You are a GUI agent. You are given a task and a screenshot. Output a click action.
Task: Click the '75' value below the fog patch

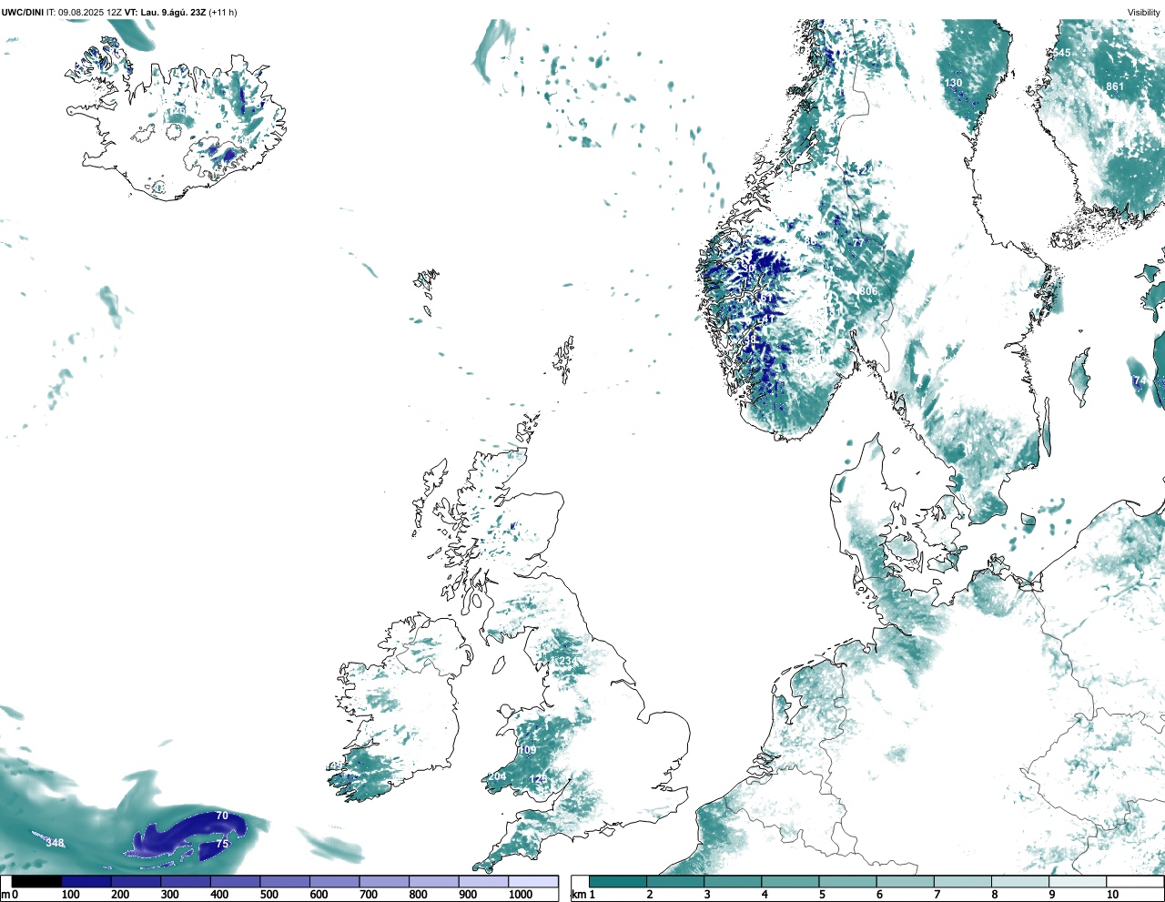222,845
